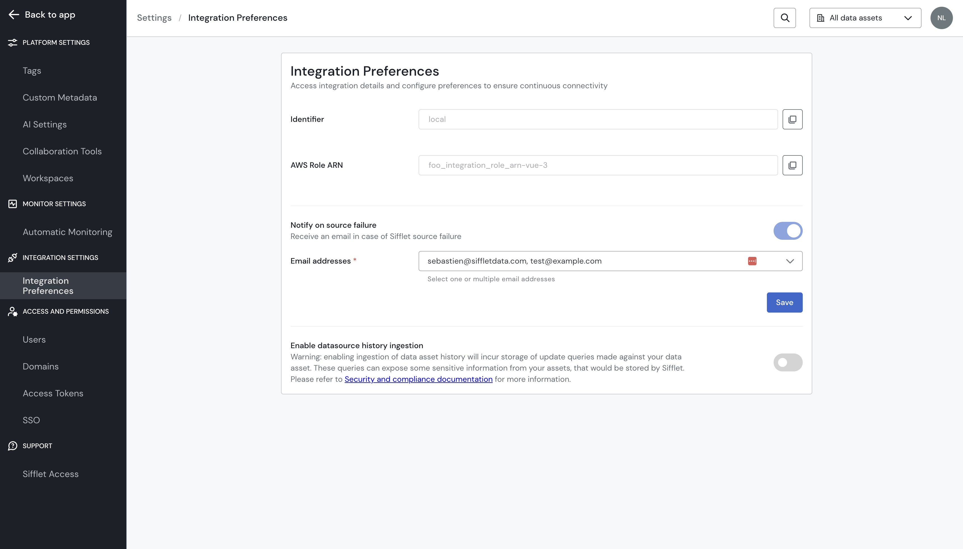The image size is (963, 549).
Task: Open the Email addresses dropdown chevron
Action: pos(790,261)
